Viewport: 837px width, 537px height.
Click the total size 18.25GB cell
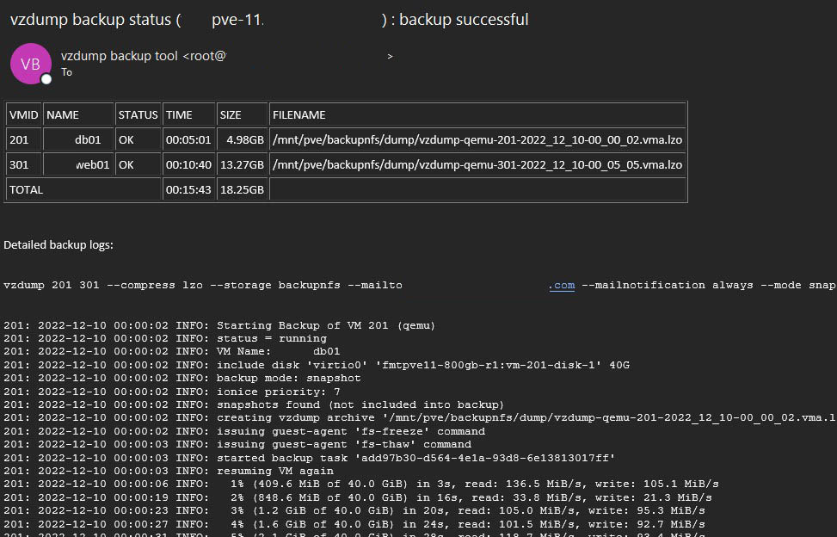[x=242, y=189]
